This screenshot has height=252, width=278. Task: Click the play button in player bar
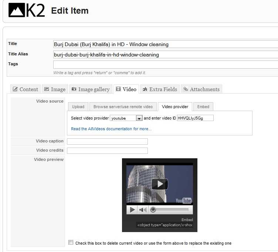pos(132,210)
